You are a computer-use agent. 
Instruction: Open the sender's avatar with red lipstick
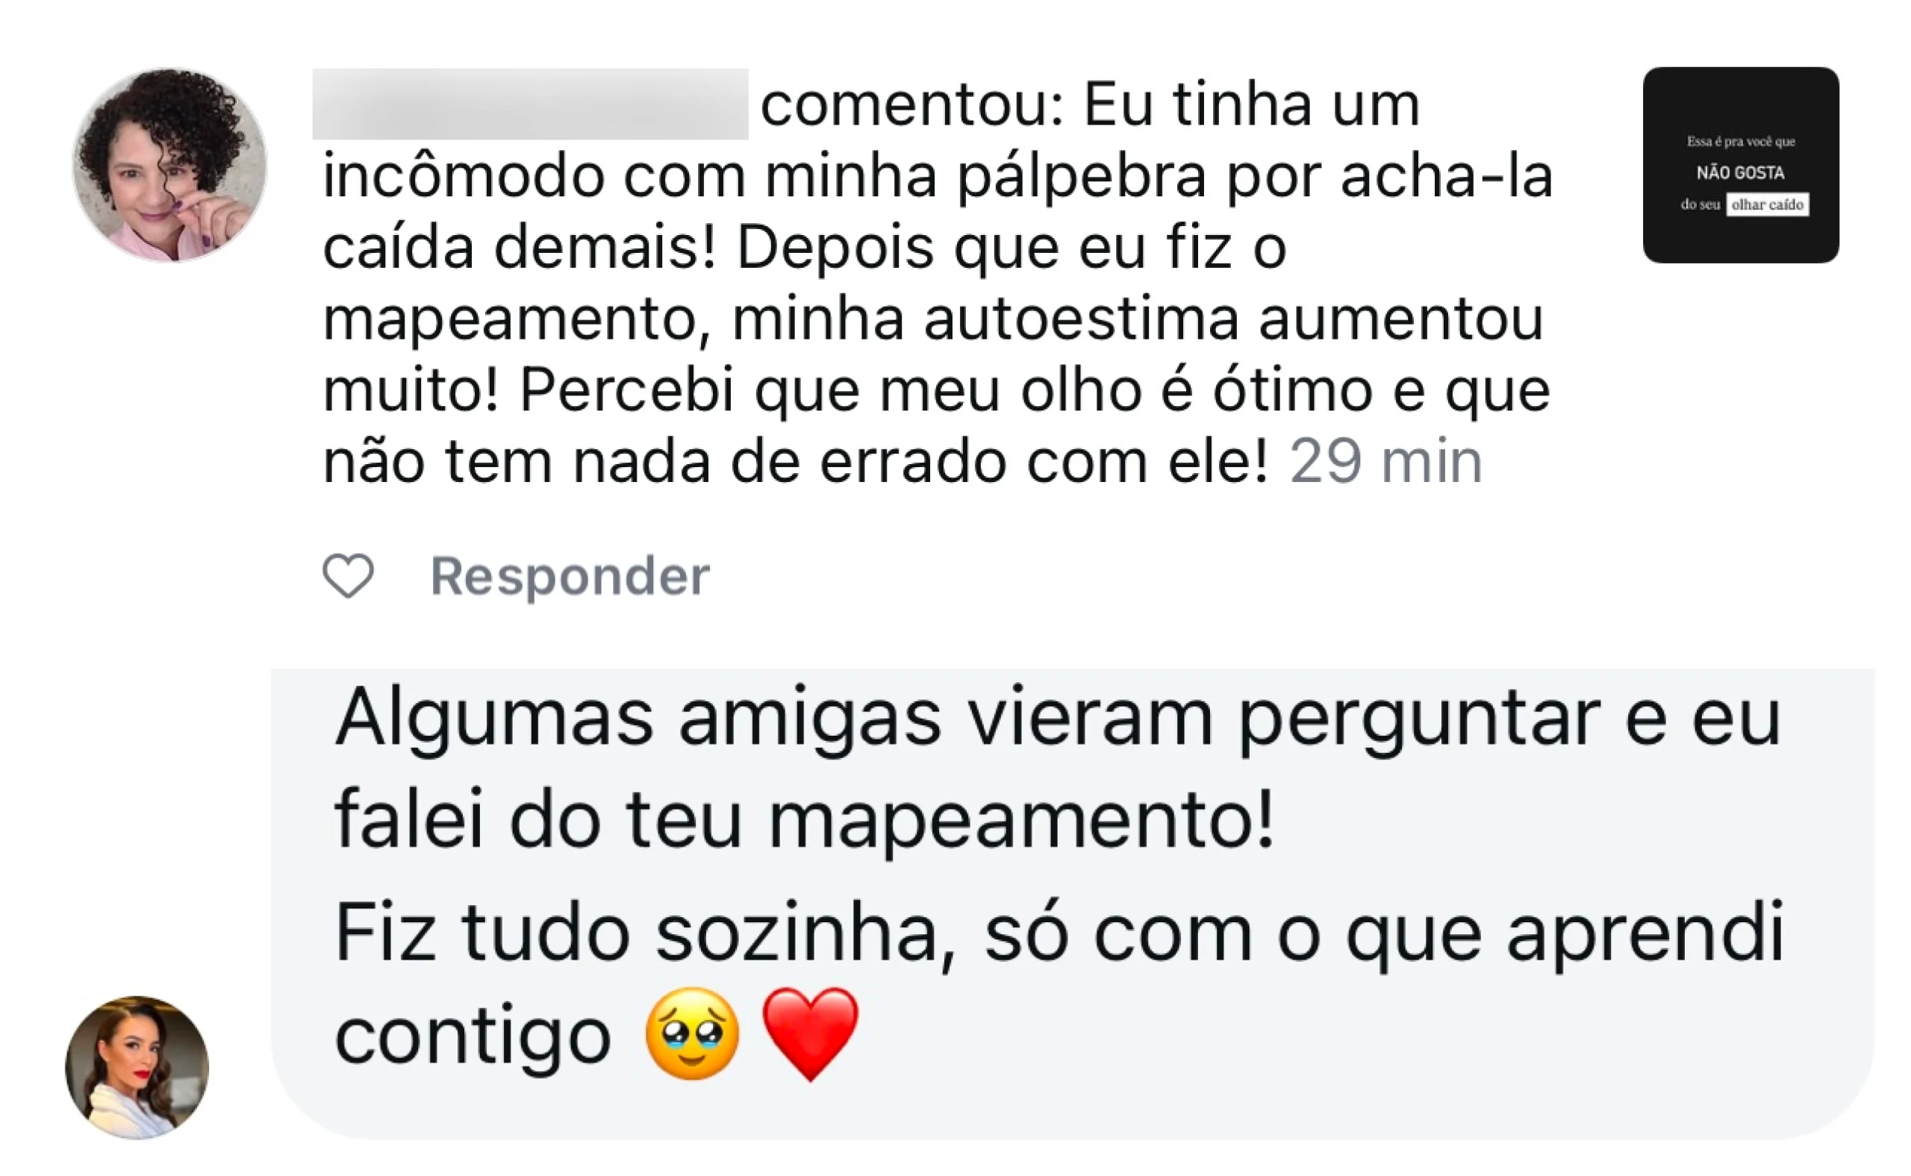click(137, 1067)
